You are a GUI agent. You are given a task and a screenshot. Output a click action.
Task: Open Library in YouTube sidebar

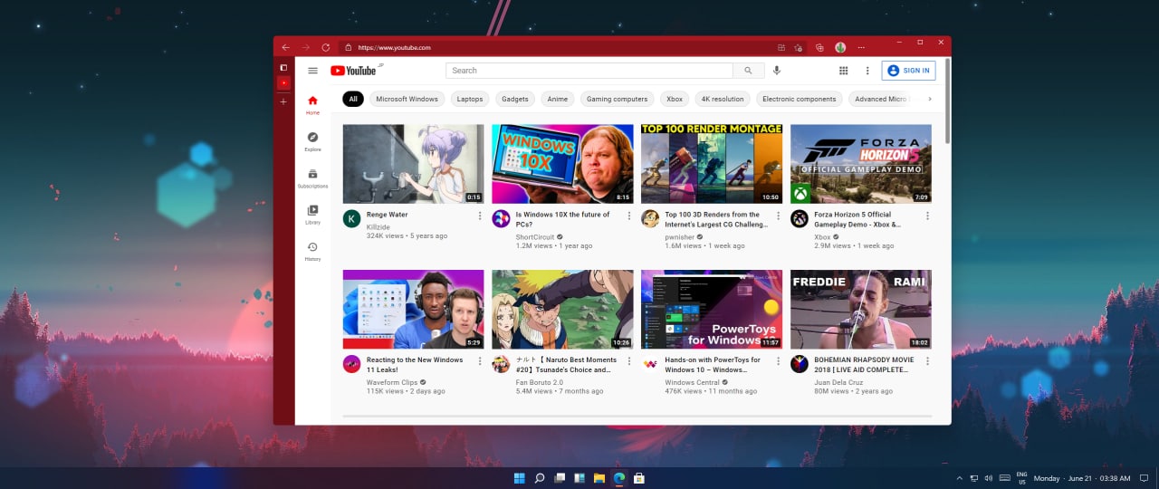pos(312,215)
